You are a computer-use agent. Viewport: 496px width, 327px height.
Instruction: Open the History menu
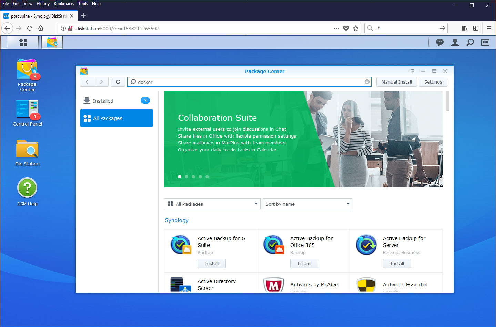pos(43,4)
